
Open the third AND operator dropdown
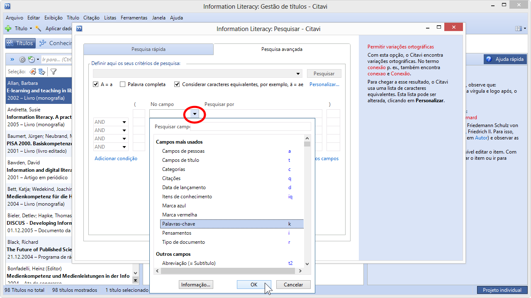[124, 139]
